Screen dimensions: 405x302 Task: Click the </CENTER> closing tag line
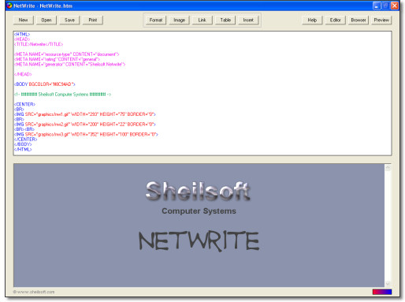click(25, 140)
